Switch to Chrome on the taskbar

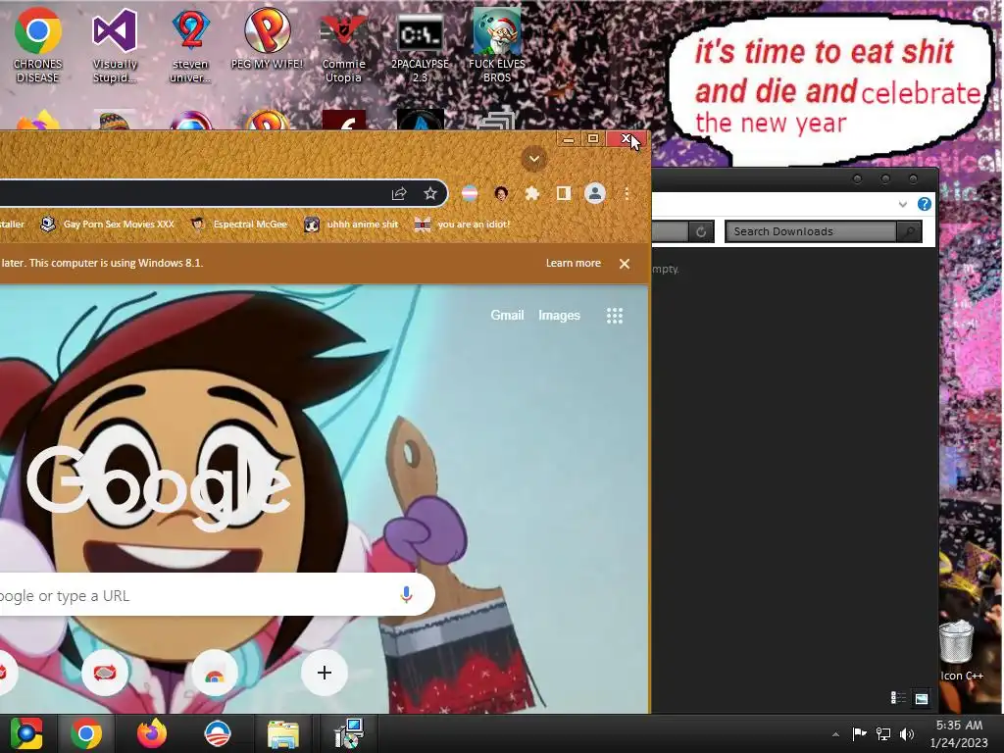click(x=86, y=733)
